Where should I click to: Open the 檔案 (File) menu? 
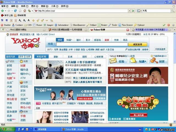pos(5,6)
